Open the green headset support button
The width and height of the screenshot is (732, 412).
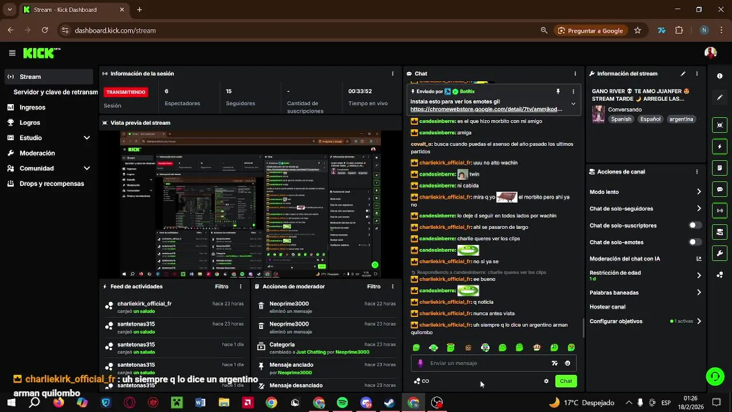[x=715, y=376]
